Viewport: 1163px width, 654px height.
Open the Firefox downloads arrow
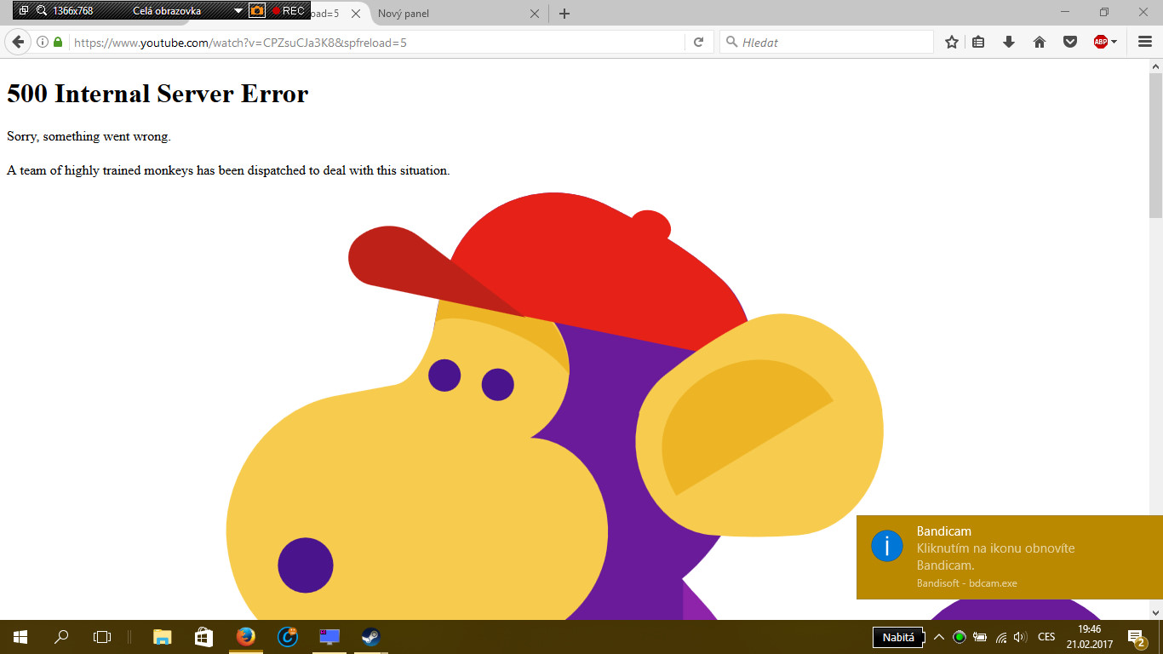pos(1009,42)
